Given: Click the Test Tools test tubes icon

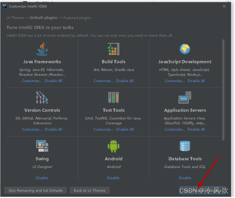Looking at the screenshot, I should 114,97.
